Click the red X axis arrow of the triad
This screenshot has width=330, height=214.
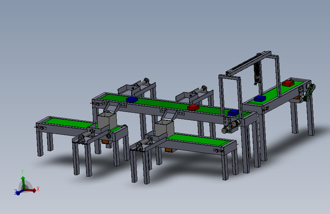(31, 190)
